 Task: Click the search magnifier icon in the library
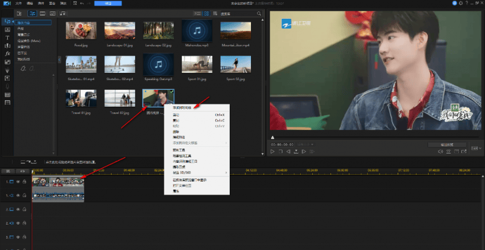click(260, 13)
